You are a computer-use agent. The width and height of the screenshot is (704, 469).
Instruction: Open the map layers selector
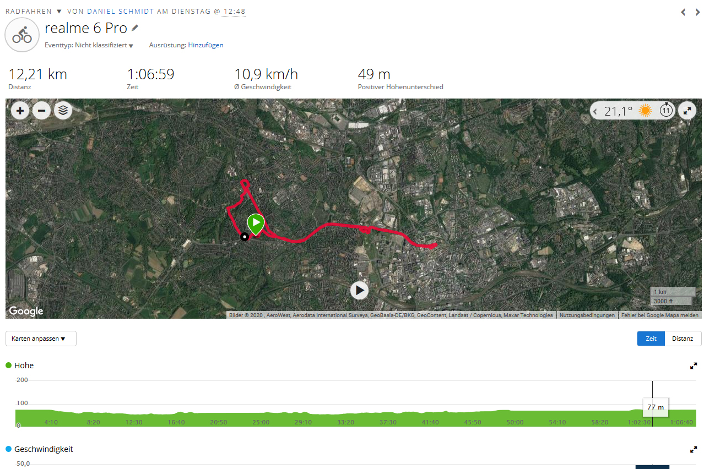coord(63,111)
